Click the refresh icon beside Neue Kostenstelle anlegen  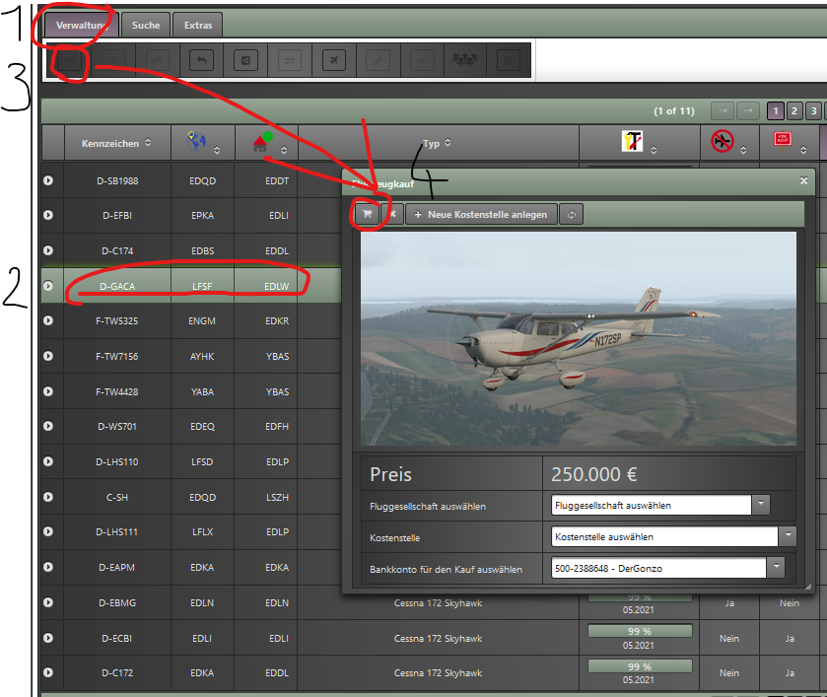pyautogui.click(x=572, y=214)
